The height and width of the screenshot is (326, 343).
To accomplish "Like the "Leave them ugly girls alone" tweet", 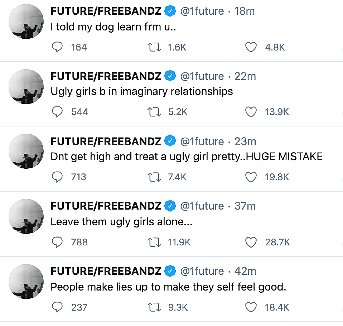I will click(x=251, y=242).
